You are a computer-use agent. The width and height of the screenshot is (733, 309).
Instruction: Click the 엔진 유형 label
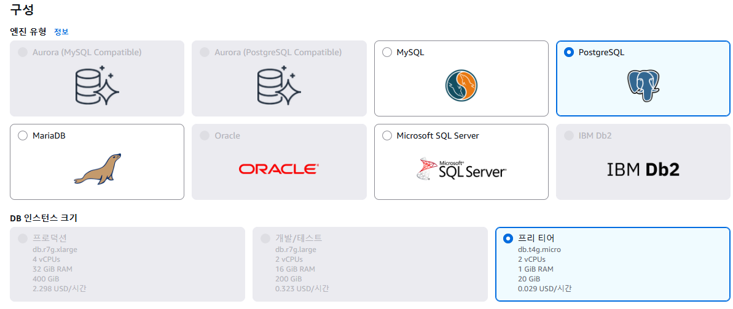click(28, 32)
